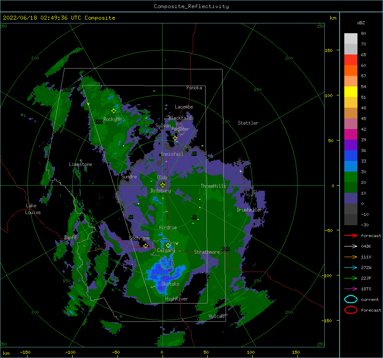Choose the green 22JP arrow icon

pos(351,278)
